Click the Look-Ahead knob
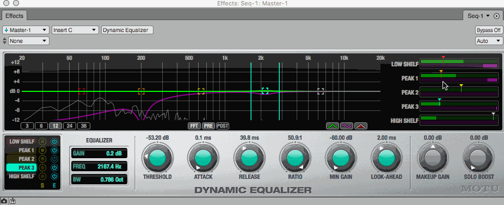504x205 pixels. [x=386, y=158]
